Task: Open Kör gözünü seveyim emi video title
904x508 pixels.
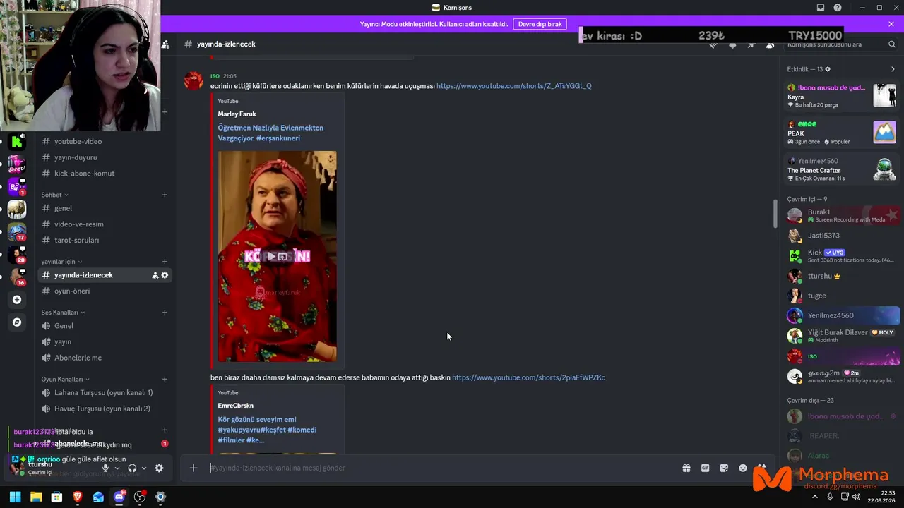Action: [x=267, y=430]
